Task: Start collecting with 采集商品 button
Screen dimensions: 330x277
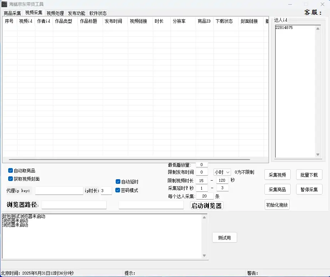Action: [x=277, y=190]
